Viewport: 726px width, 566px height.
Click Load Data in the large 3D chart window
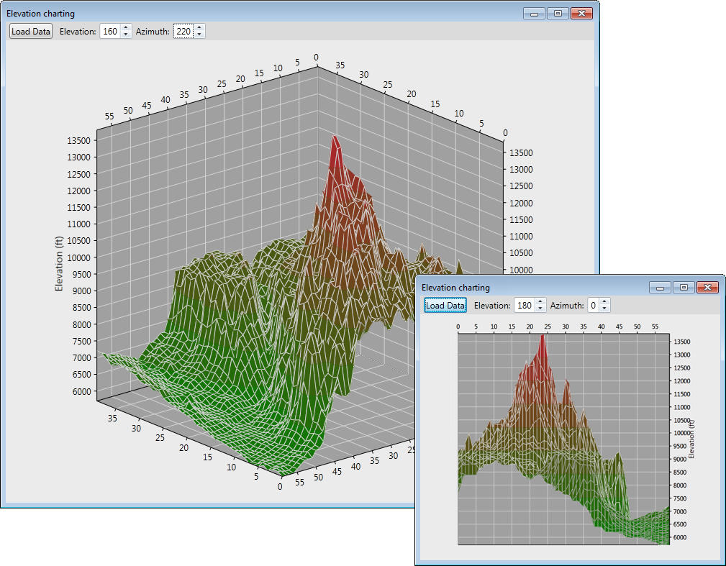pyautogui.click(x=31, y=32)
